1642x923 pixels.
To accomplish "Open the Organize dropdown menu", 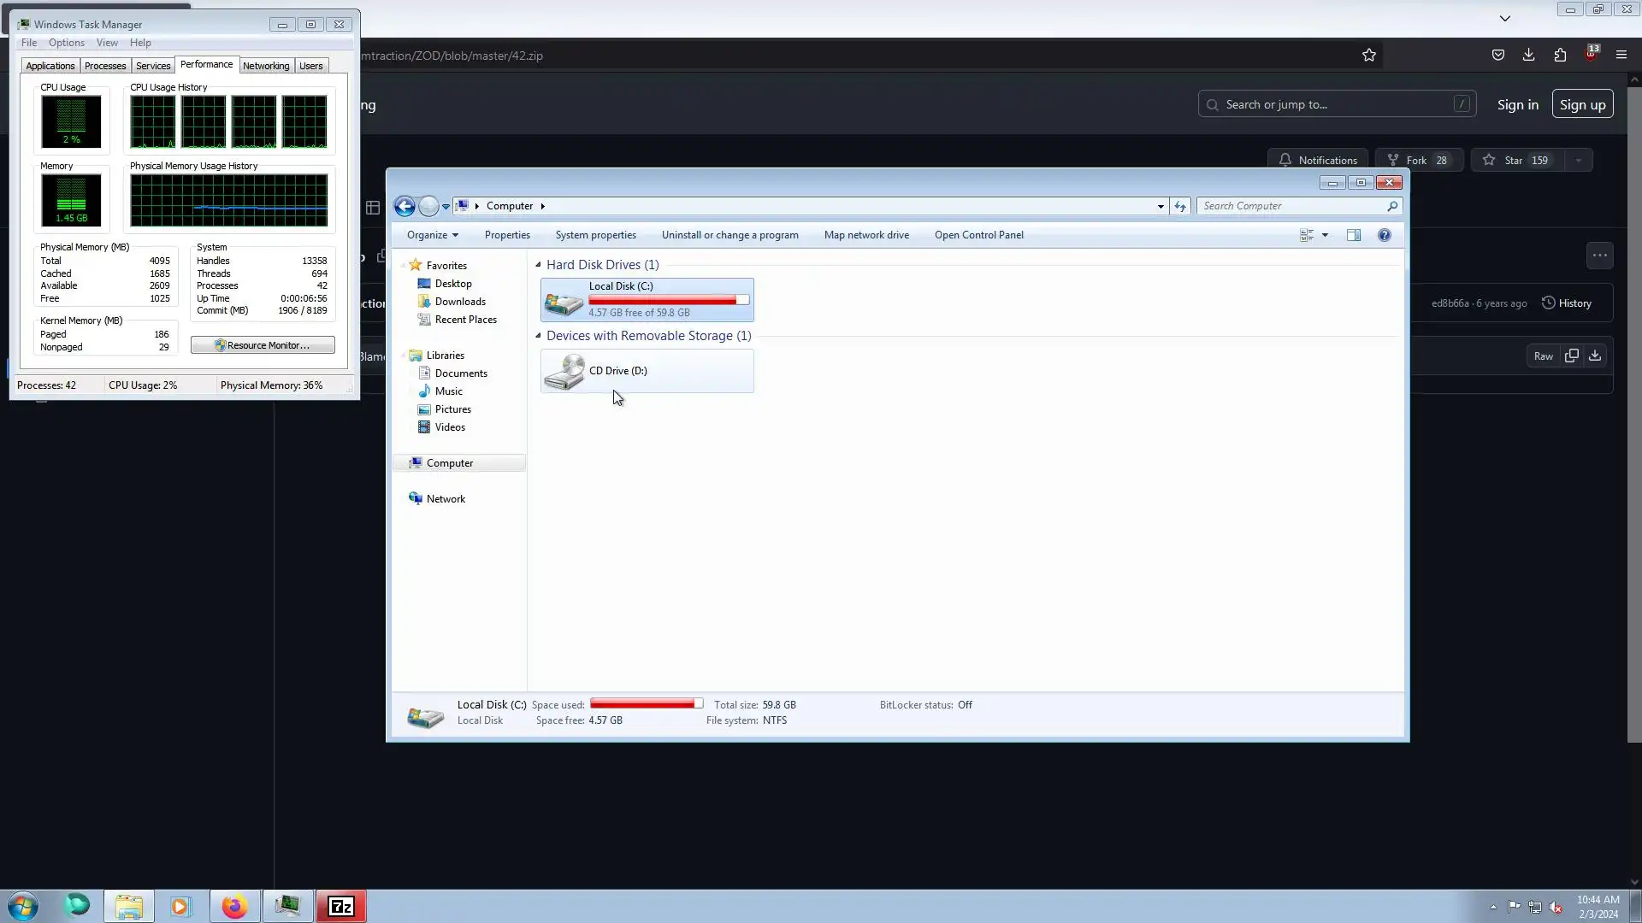I will (x=432, y=235).
